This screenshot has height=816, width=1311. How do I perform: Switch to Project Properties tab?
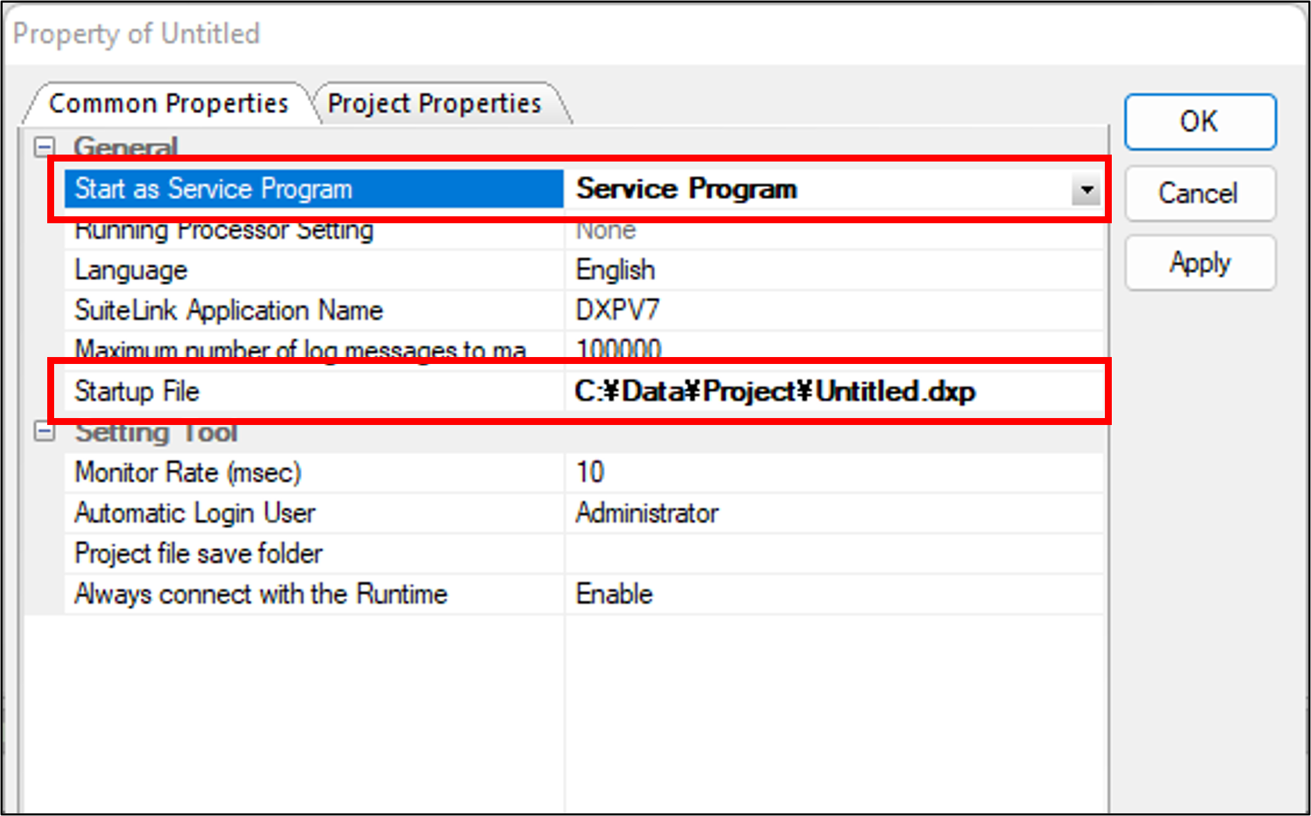(434, 104)
